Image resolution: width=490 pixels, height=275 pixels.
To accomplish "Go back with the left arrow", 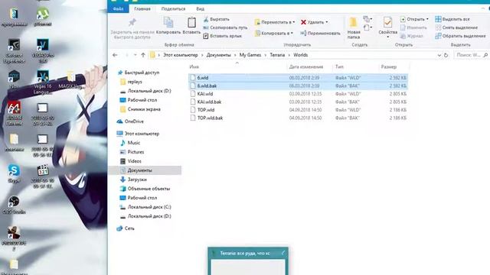I will click(115, 55).
